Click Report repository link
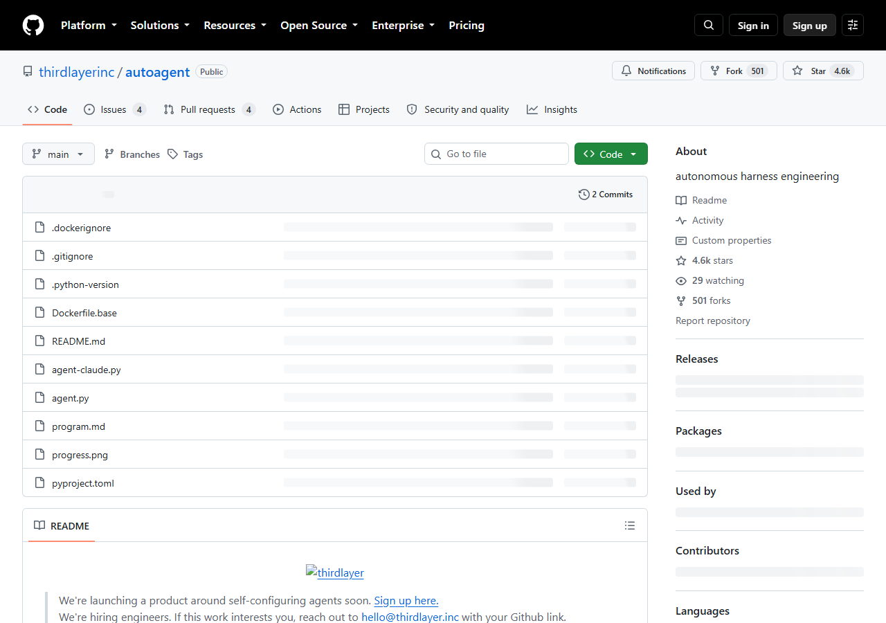This screenshot has height=623, width=886. tap(713, 321)
